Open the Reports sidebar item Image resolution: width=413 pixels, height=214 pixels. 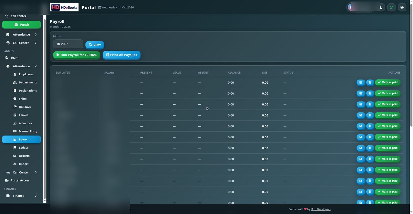coord(21,156)
